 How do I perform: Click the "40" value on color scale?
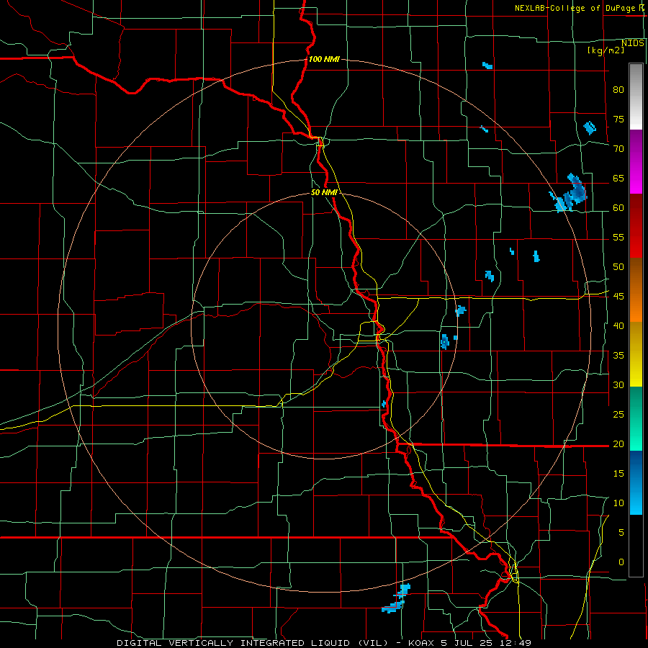click(x=618, y=326)
